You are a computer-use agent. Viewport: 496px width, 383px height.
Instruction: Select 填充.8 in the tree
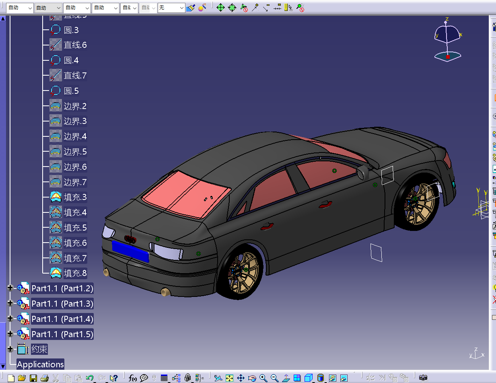click(75, 274)
